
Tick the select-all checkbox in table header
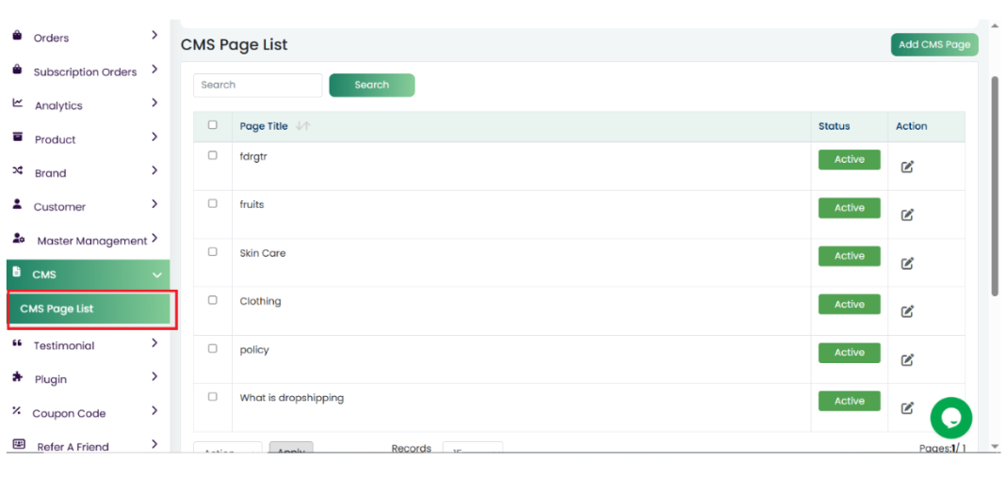pos(212,125)
